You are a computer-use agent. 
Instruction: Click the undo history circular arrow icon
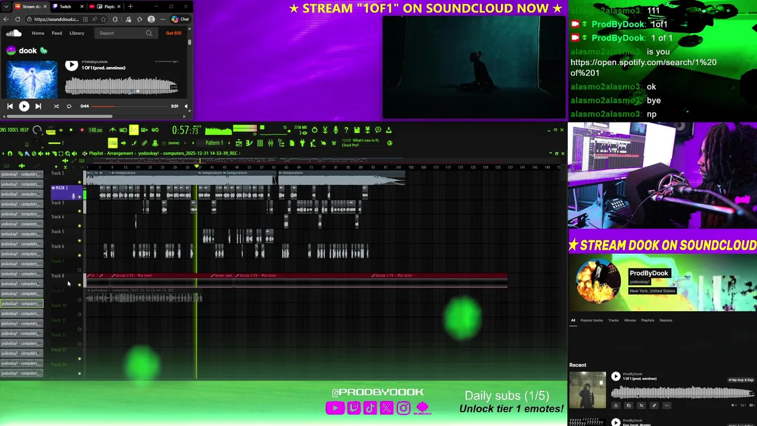point(315,130)
